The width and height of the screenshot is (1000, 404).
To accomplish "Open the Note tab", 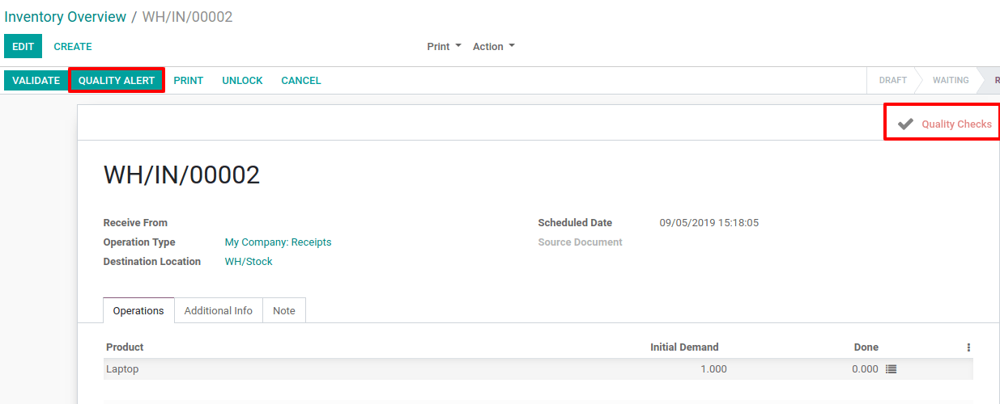I will click(x=284, y=311).
